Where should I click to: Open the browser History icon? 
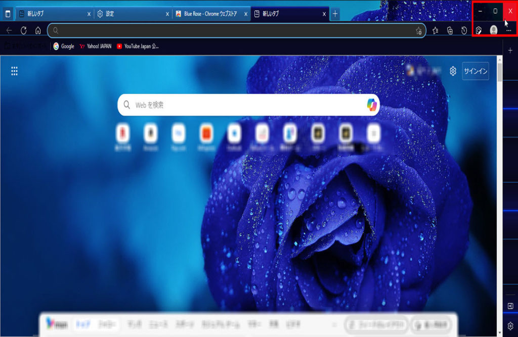coord(464,30)
